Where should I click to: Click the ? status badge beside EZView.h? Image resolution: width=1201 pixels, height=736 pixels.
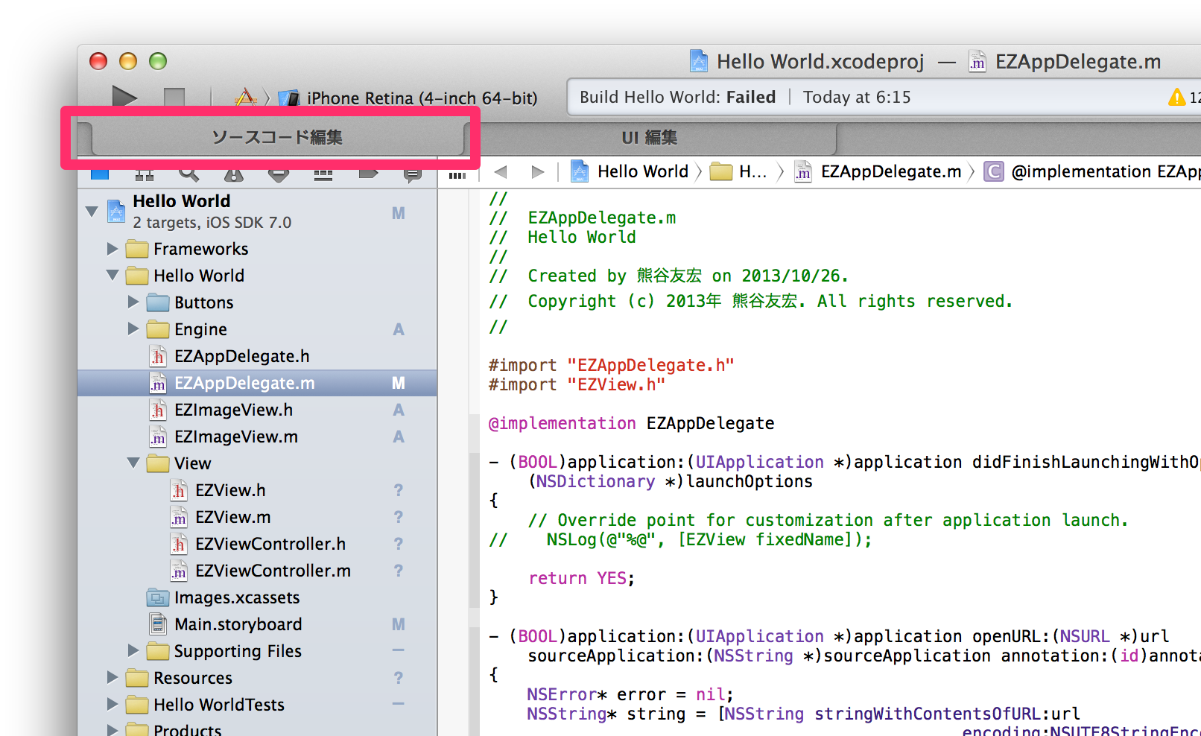coord(399,490)
